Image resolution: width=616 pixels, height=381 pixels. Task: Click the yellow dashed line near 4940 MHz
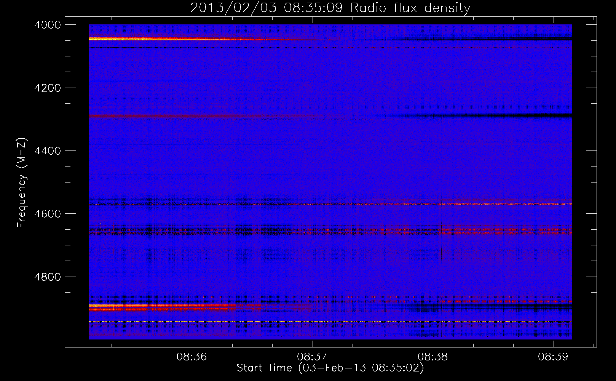(330, 322)
